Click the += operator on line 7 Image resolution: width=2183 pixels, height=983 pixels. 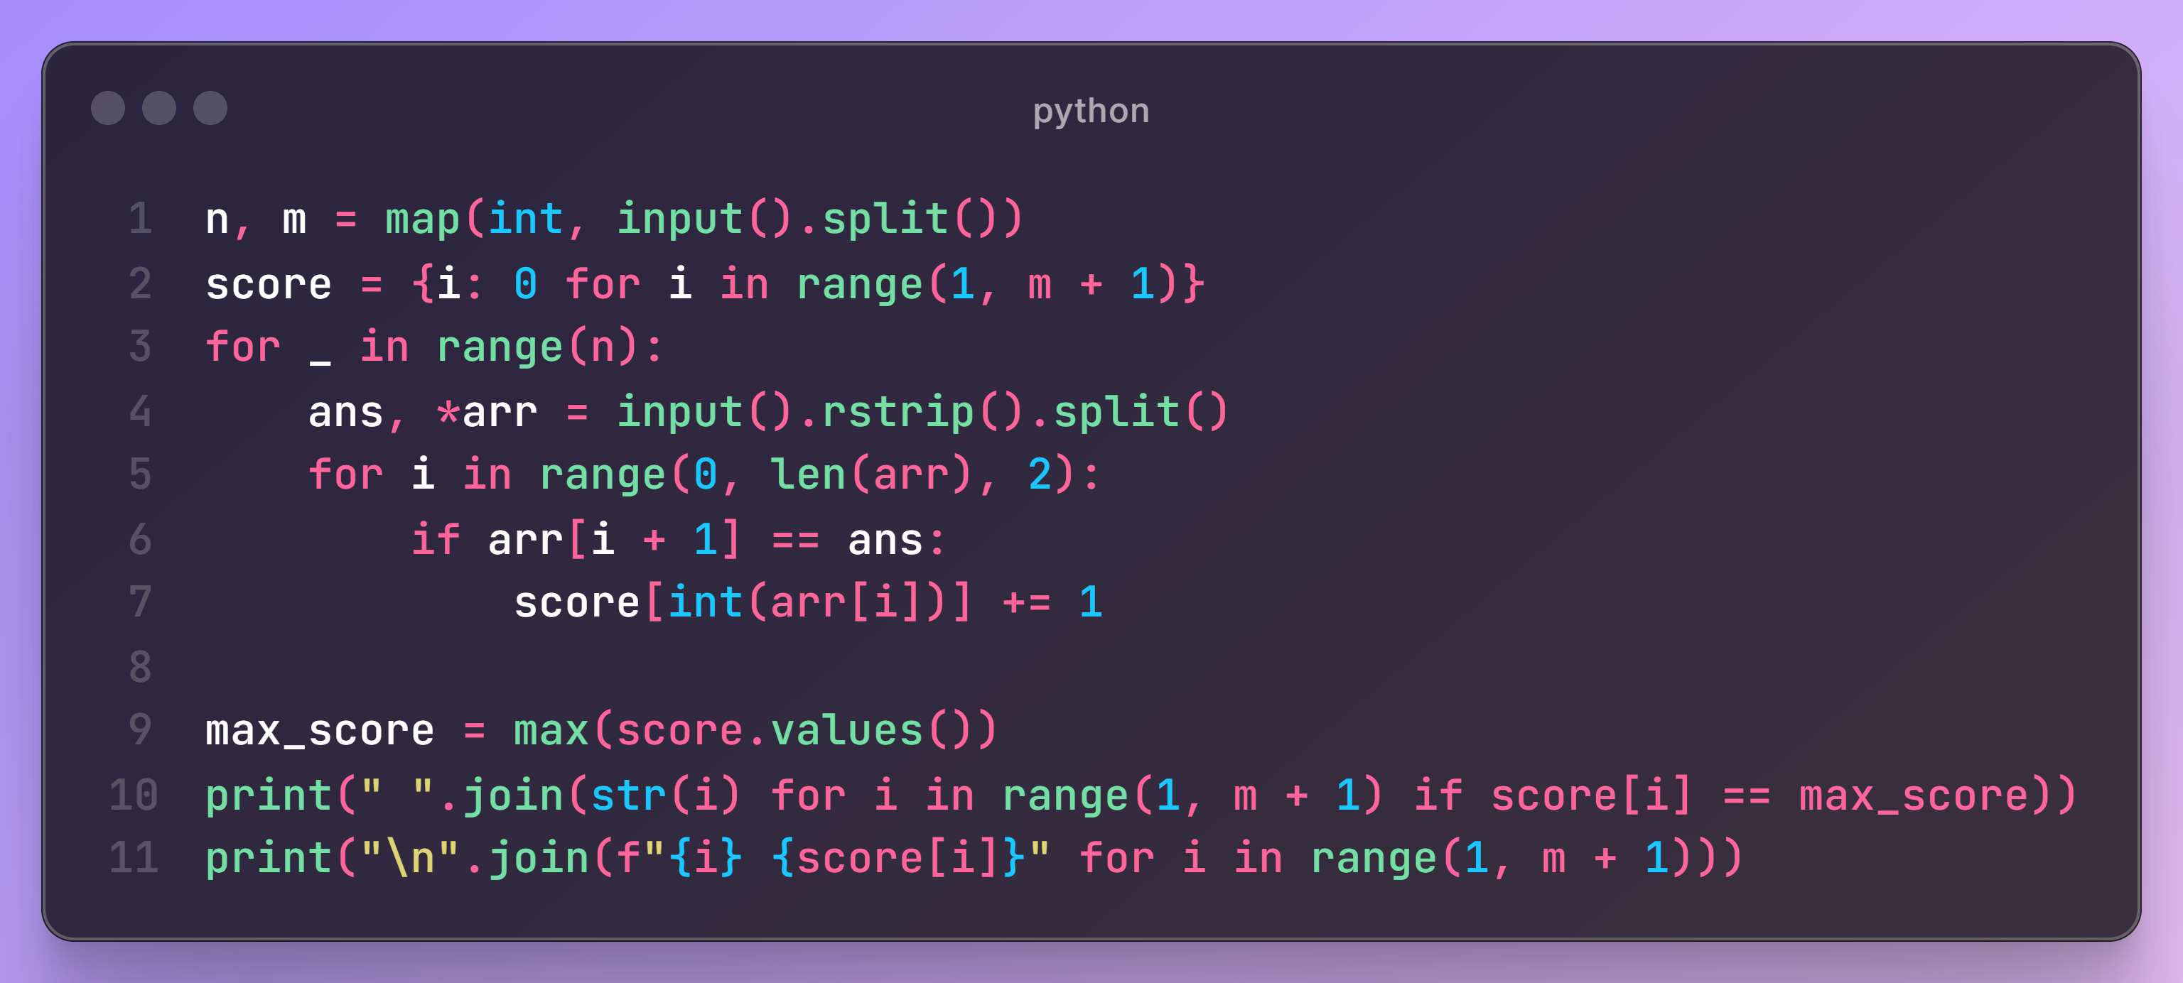coord(1025,603)
